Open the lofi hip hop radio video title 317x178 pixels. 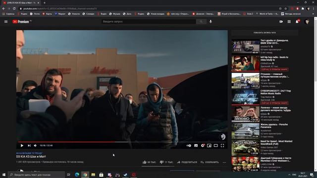coord(274,58)
